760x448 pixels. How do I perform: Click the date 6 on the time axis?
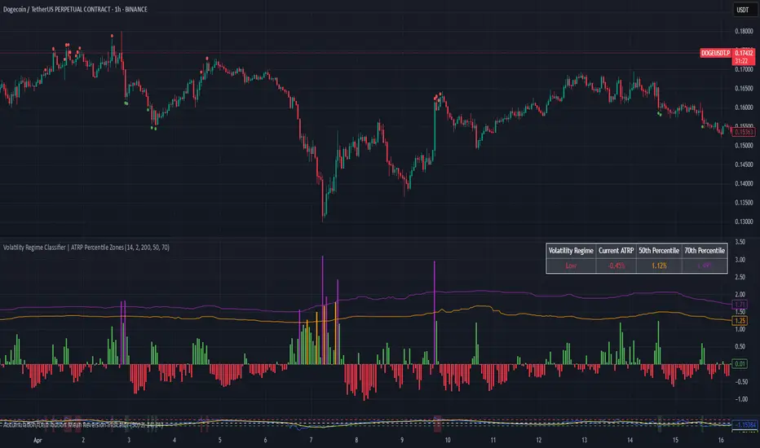click(265, 440)
